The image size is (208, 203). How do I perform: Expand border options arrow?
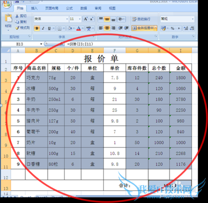coord(64,28)
